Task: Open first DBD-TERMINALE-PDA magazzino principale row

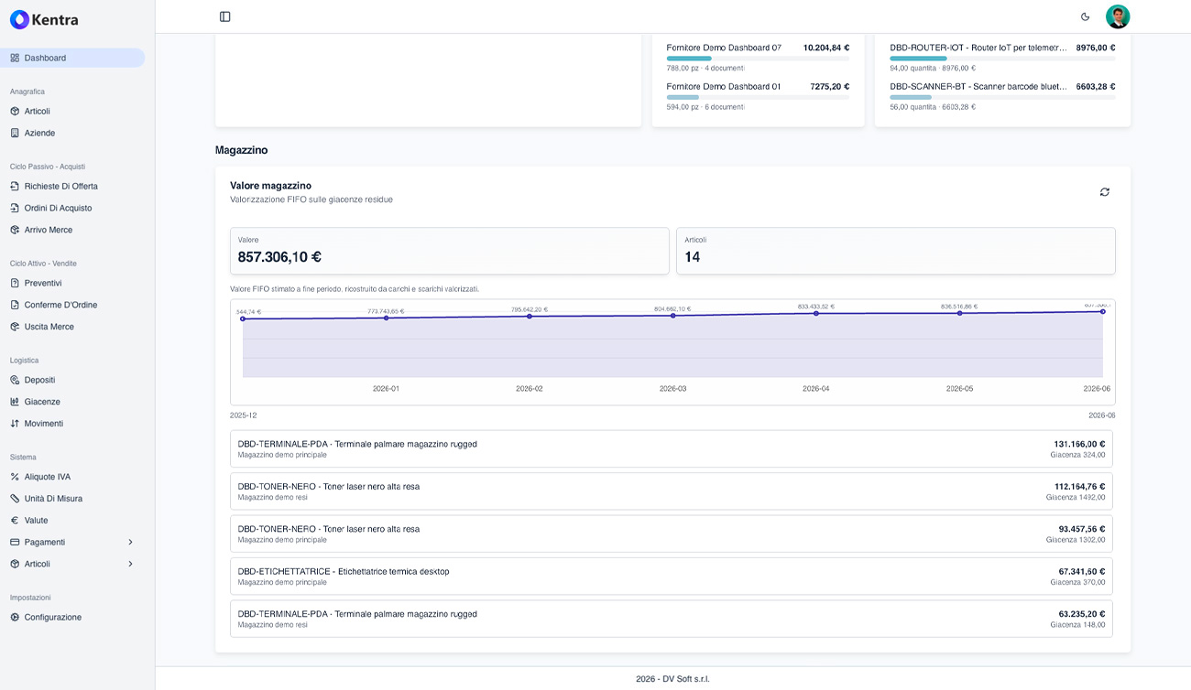Action: [x=672, y=449]
